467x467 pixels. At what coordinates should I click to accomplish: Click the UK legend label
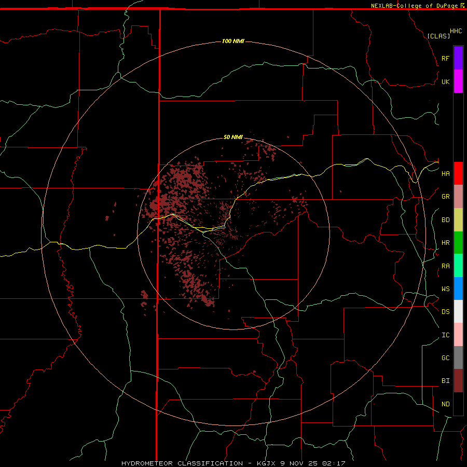click(x=445, y=81)
